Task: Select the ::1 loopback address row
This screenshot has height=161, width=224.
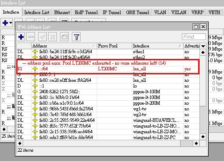Action: [108, 86]
